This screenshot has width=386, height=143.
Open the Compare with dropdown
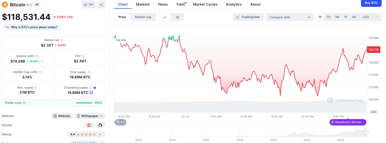coord(289,17)
